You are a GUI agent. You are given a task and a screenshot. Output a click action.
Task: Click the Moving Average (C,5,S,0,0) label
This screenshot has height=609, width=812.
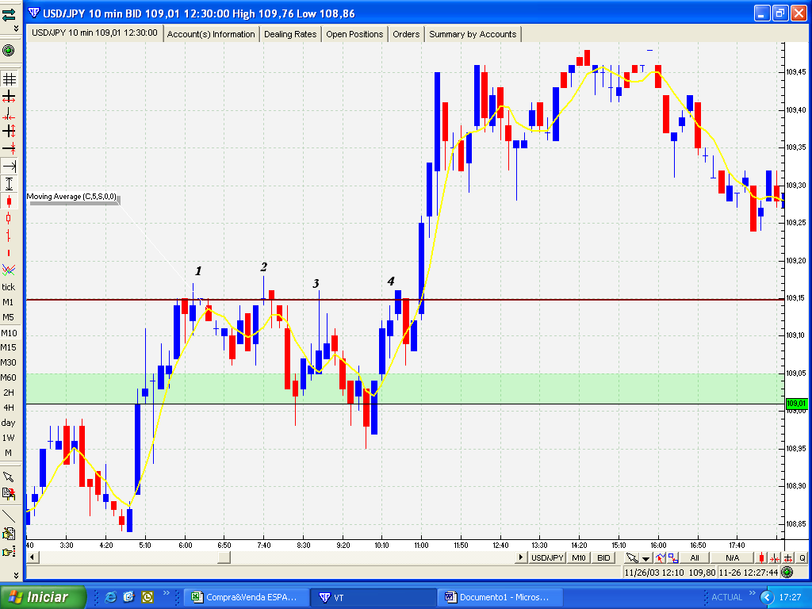pyautogui.click(x=72, y=197)
